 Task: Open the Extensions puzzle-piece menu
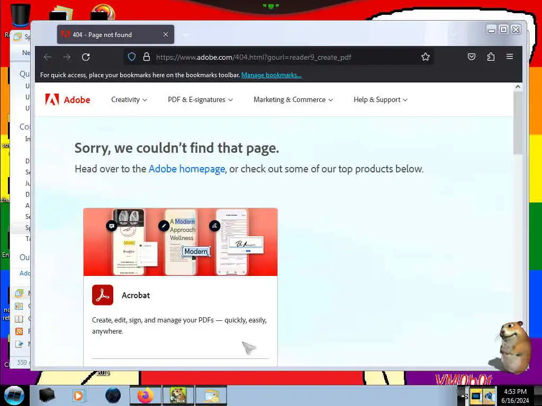(491, 57)
